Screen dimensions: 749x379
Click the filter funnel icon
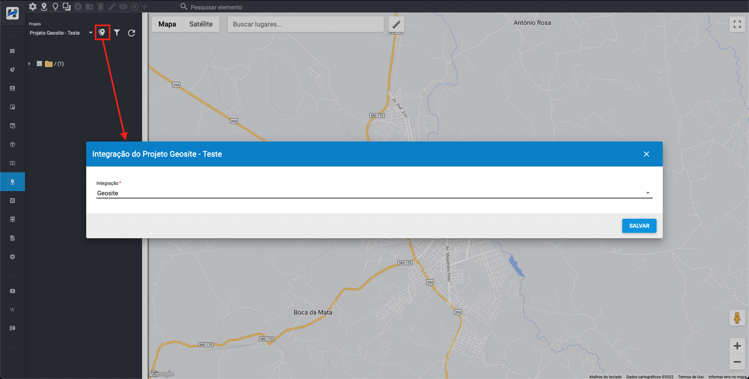click(x=117, y=33)
